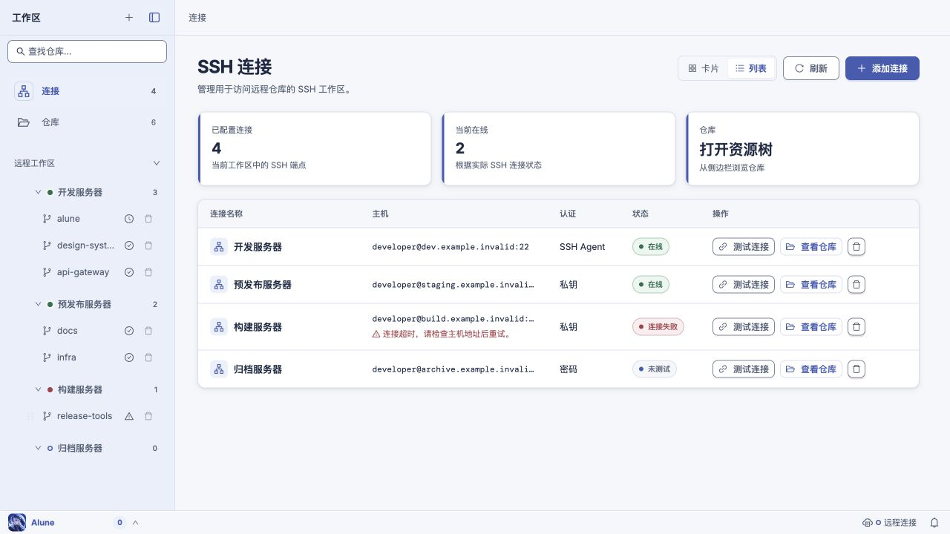Click the 远程连接 status bar indicator
Image resolution: width=950 pixels, height=534 pixels.
point(890,523)
